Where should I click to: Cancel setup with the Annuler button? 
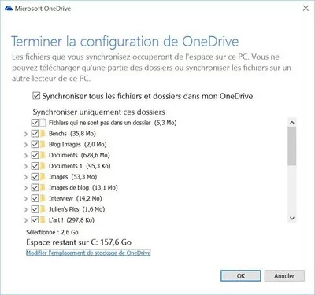point(284,275)
